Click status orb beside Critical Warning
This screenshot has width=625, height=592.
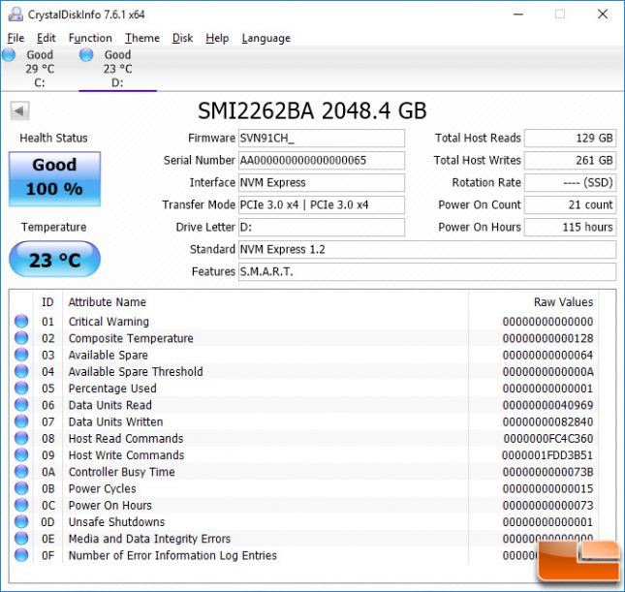pos(21,321)
